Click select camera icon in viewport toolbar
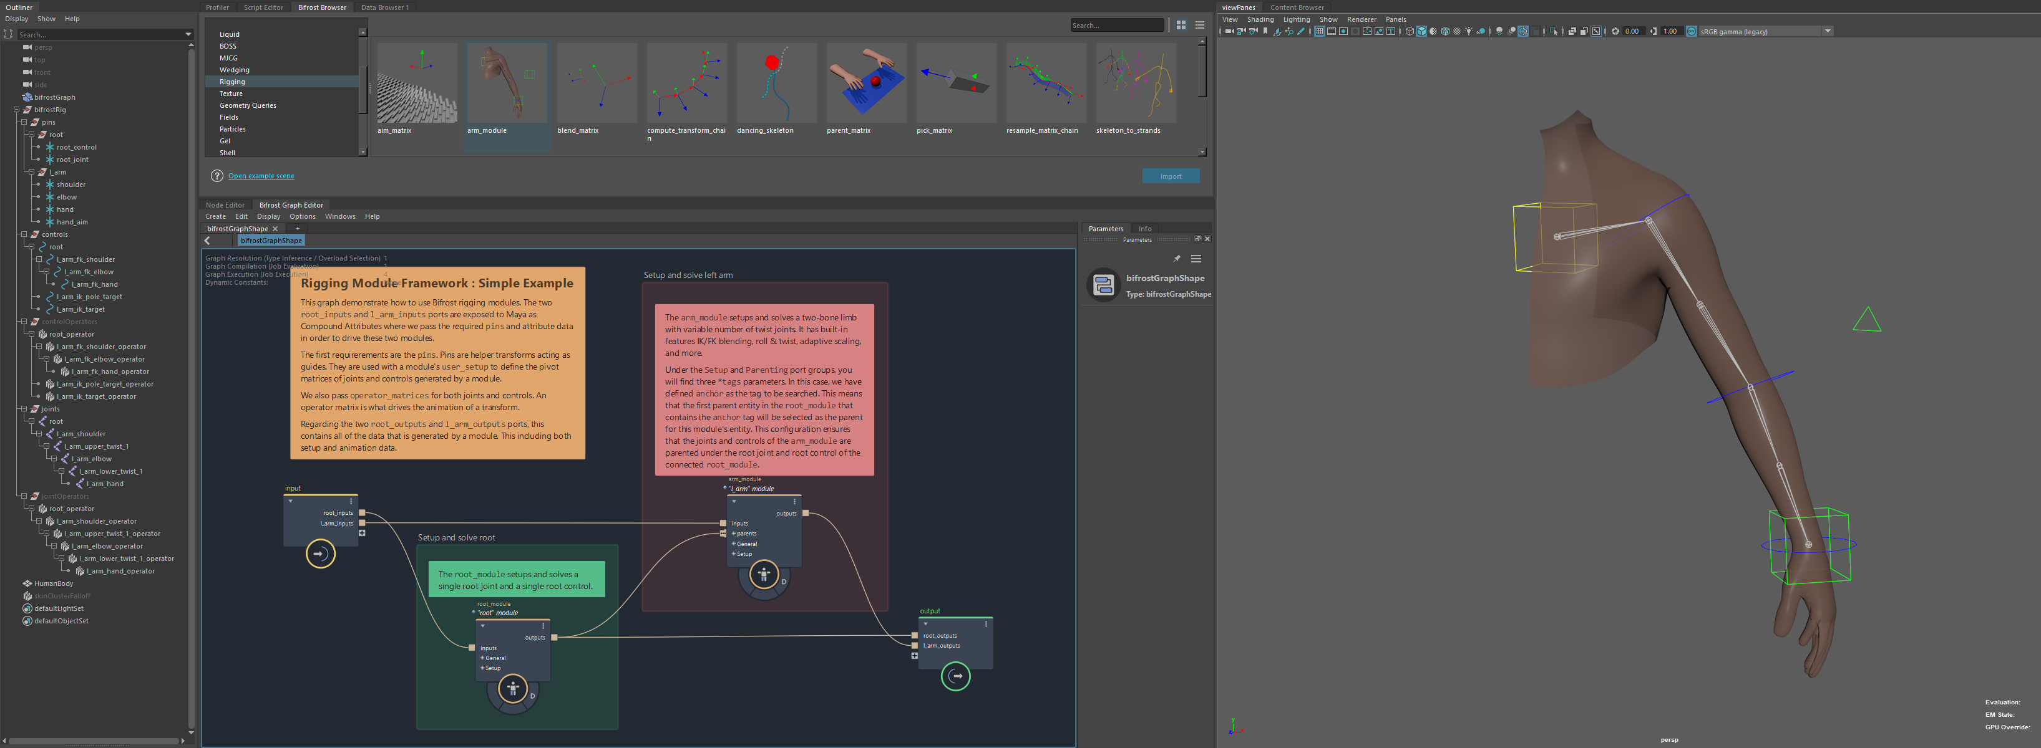Viewport: 2041px width, 748px height. tap(1229, 32)
